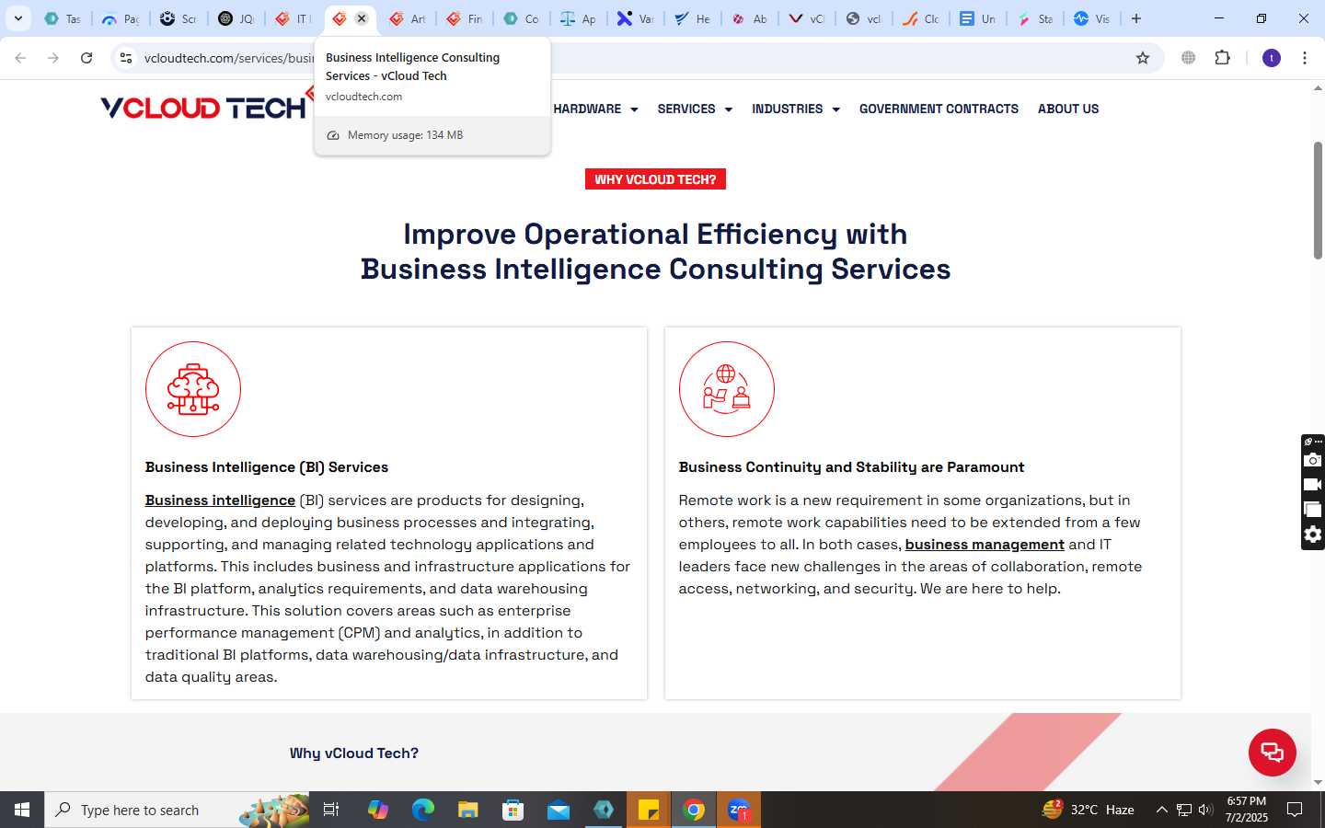
Task: Close the active vCloud Tech tab
Action: coord(362,18)
